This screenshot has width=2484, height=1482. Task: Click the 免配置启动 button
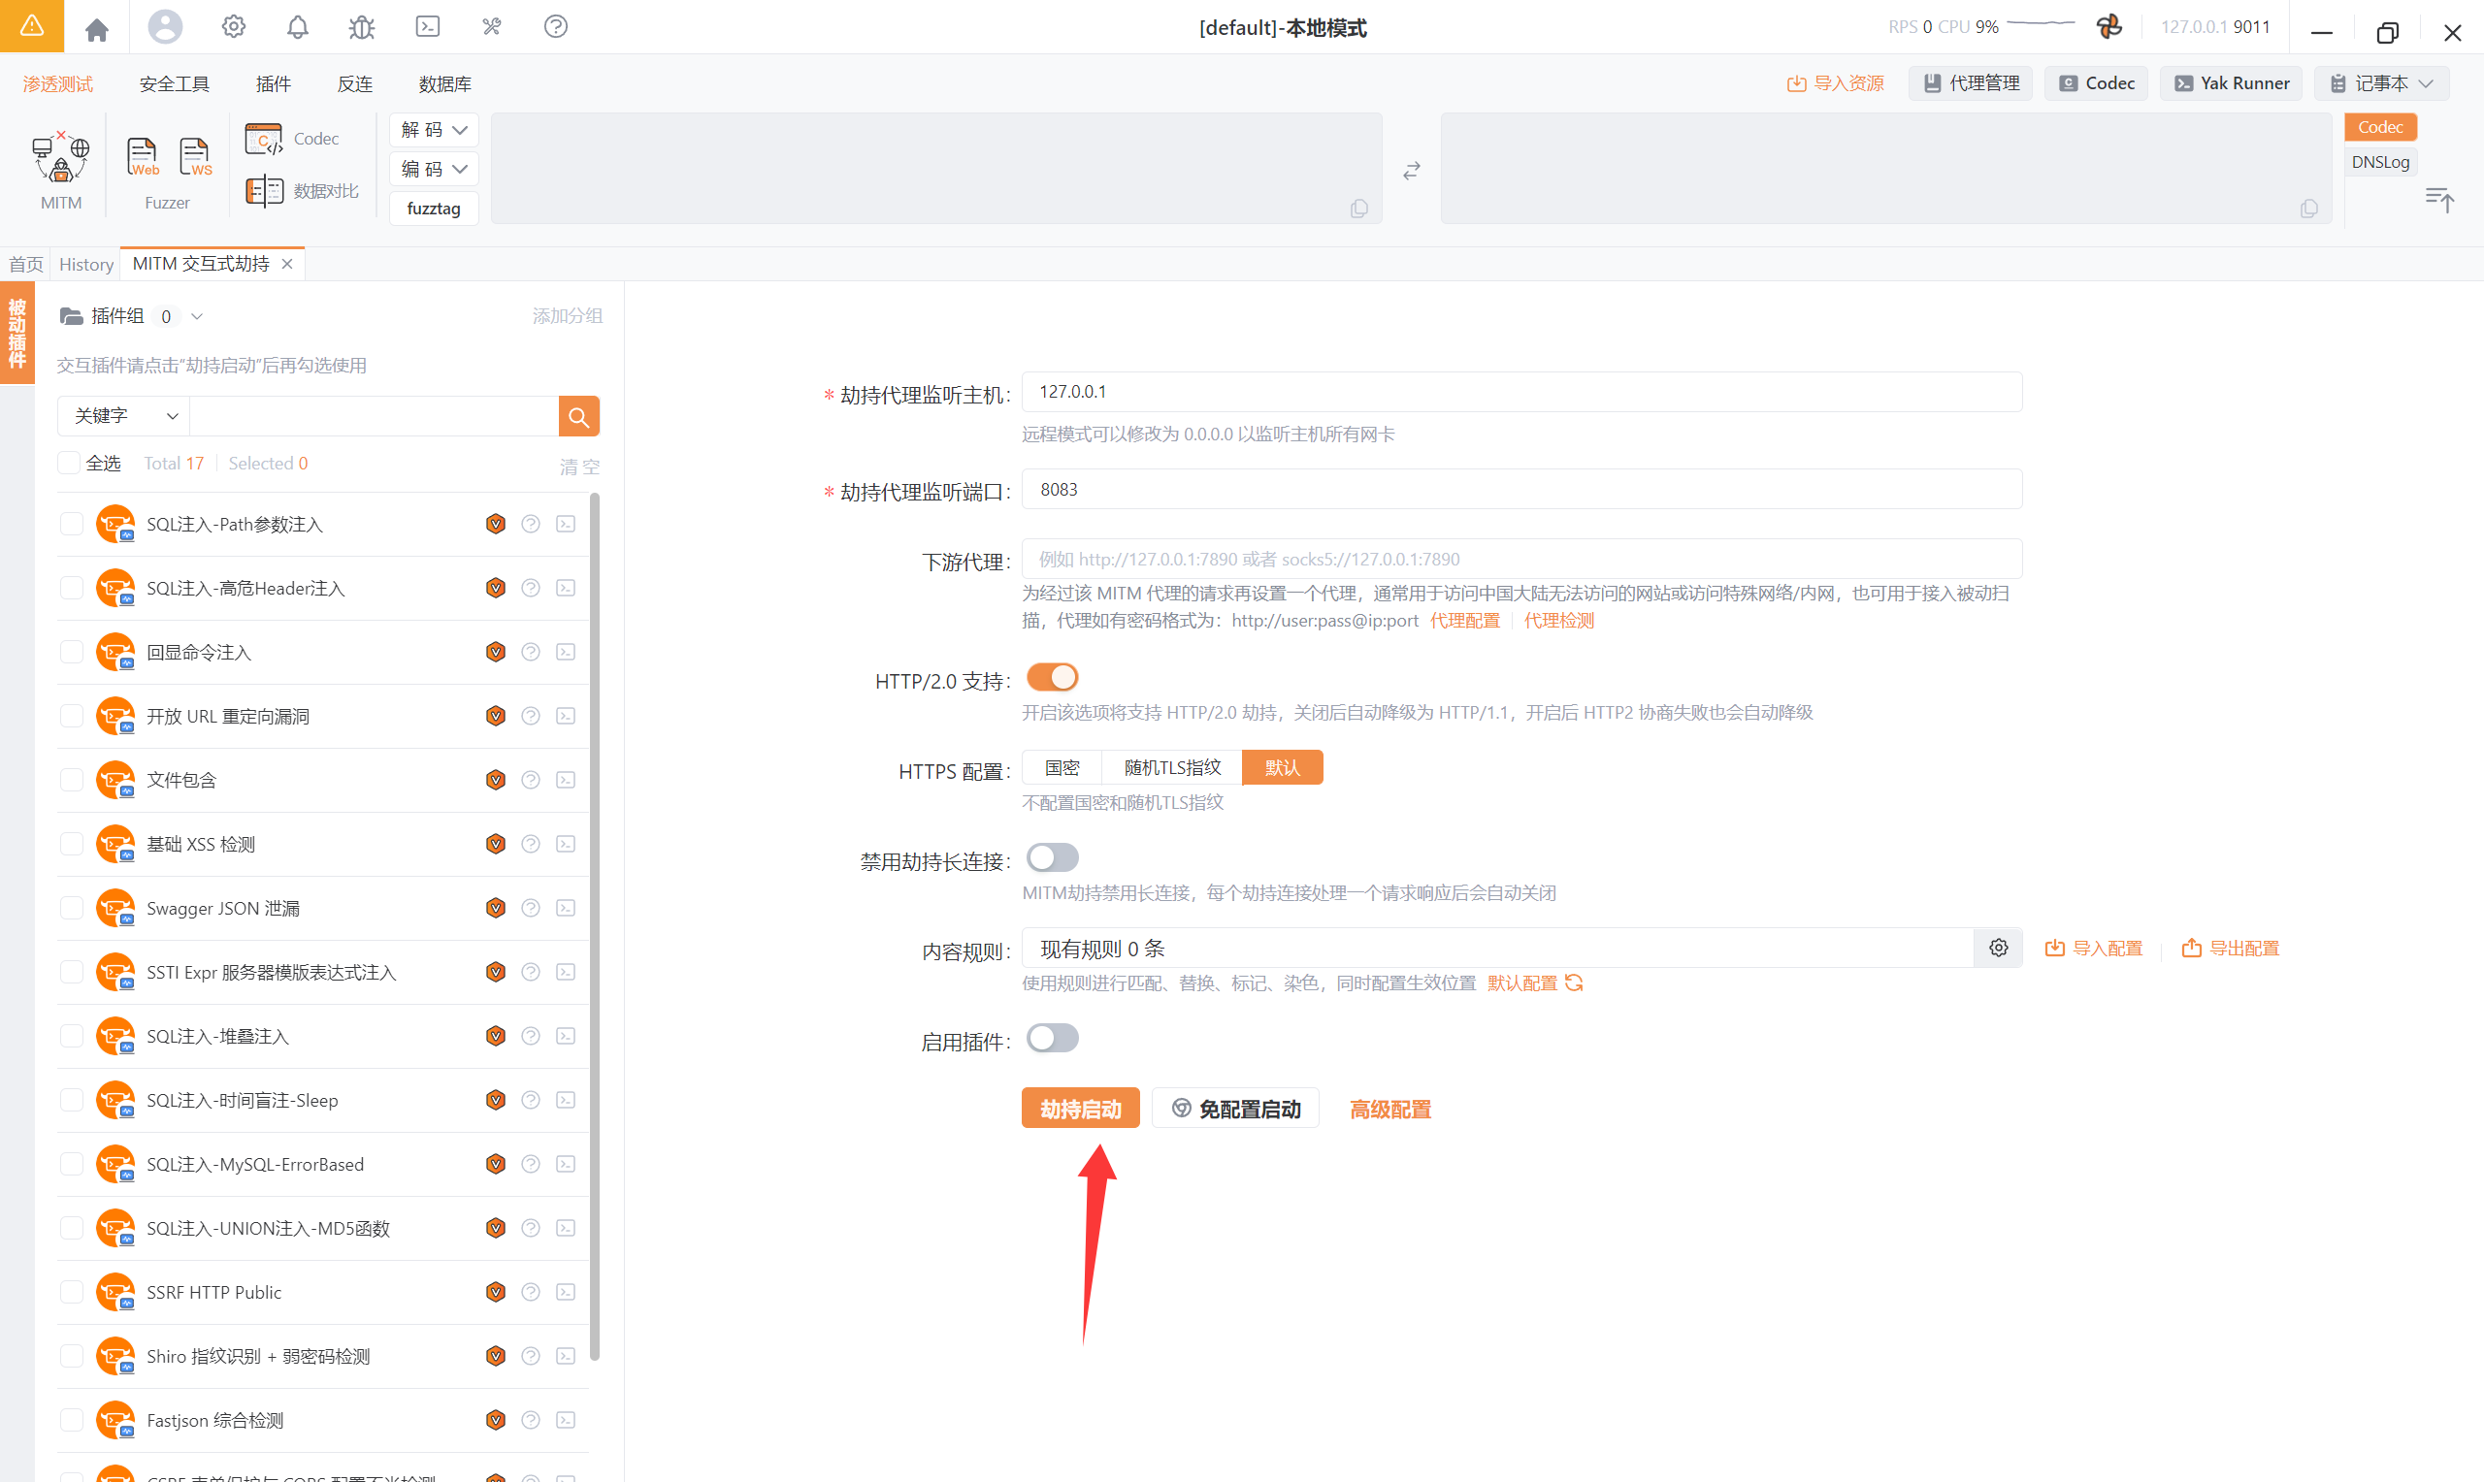click(1235, 1109)
